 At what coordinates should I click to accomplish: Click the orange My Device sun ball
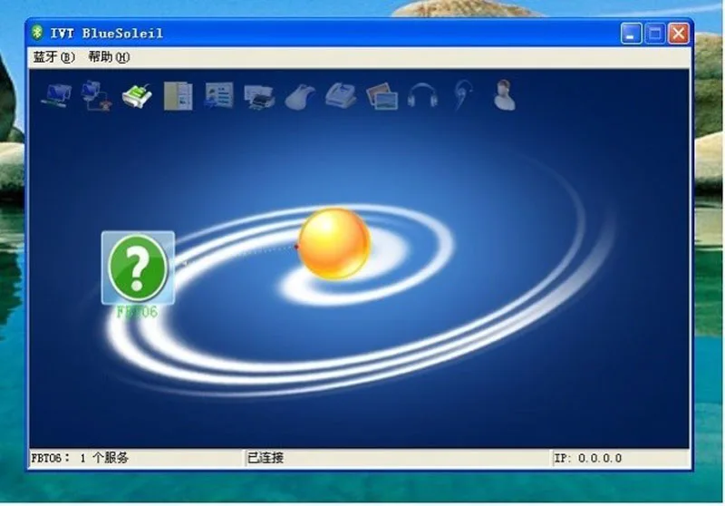pos(333,244)
